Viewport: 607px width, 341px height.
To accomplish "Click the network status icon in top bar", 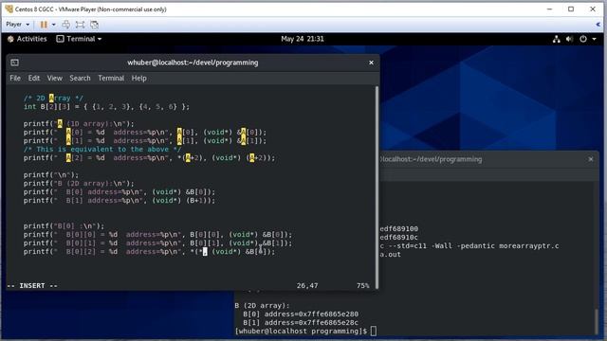I will tap(557, 39).
